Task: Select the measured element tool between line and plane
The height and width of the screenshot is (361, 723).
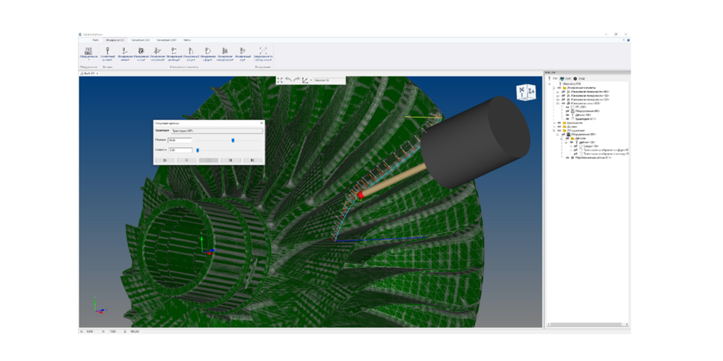Action: (x=141, y=51)
